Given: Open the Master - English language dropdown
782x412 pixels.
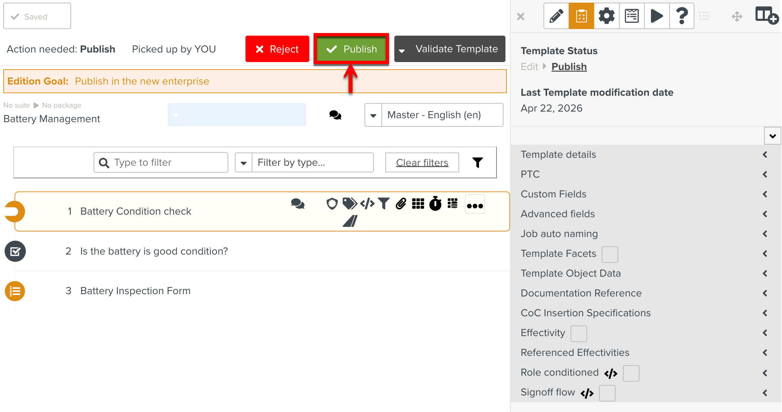Looking at the screenshot, I should (373, 115).
